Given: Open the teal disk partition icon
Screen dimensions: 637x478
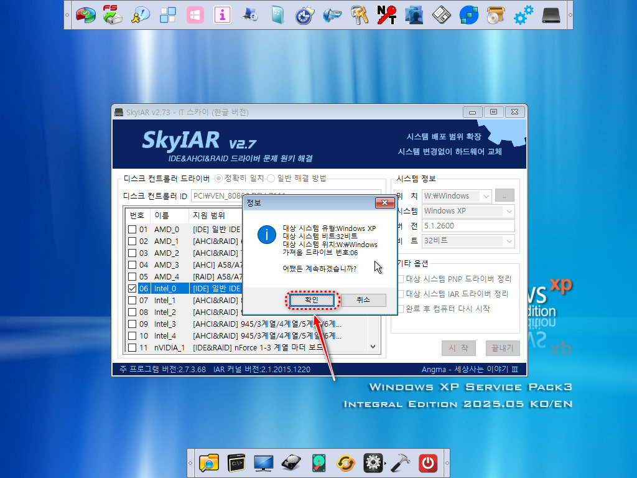Looking at the screenshot, I should click(319, 463).
